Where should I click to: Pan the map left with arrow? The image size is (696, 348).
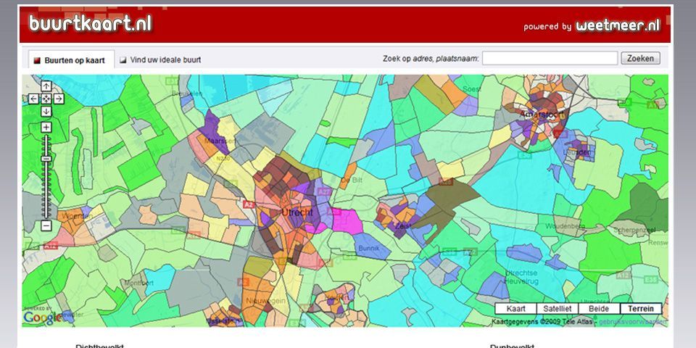34,99
